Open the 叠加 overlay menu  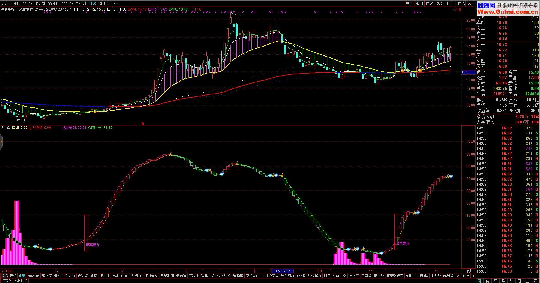click(x=419, y=3)
